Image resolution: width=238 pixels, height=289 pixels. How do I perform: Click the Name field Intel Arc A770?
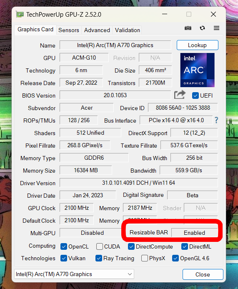point(115,45)
